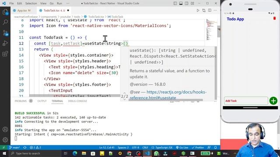Synchronize changes from status bar
The image size is (280, 157).
24,147
